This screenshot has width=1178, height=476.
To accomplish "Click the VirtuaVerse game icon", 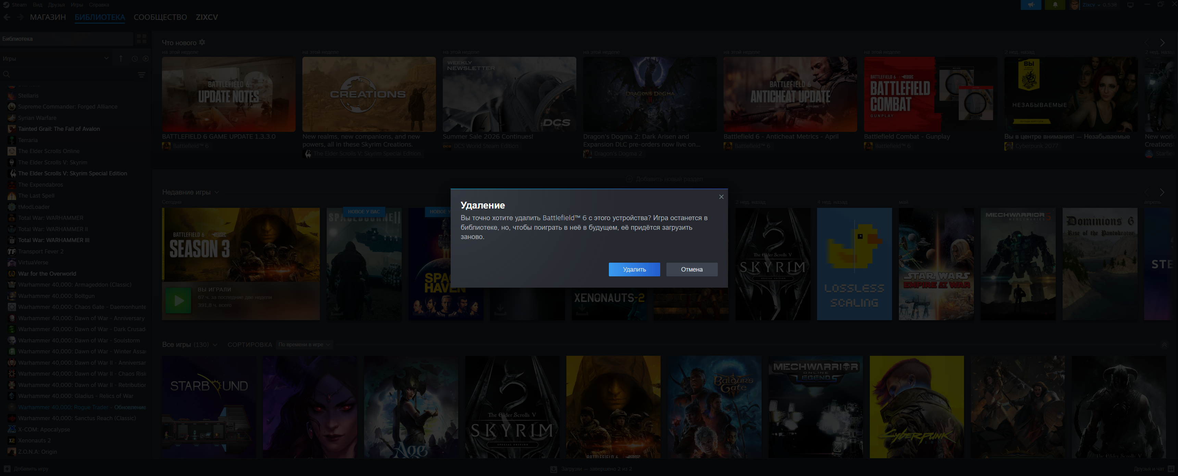I will [12, 262].
